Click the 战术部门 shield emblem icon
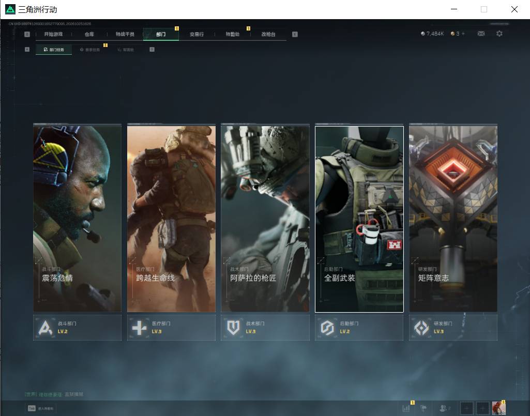 pos(233,328)
